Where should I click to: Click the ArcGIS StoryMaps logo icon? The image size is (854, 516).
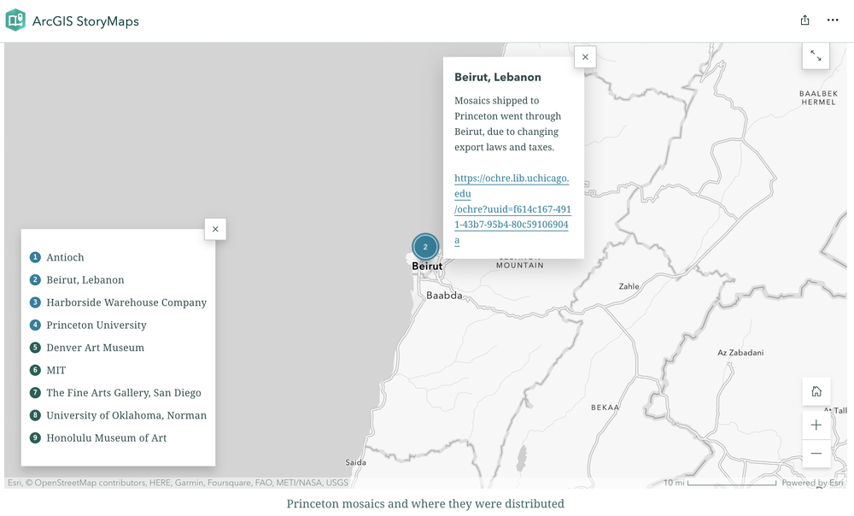pyautogui.click(x=15, y=21)
